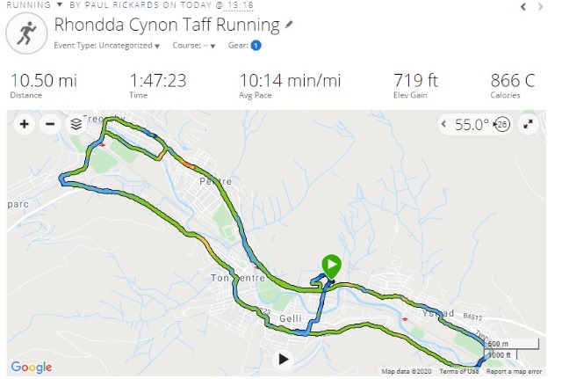Click the wind speed circle indicator
The width and height of the screenshot is (562, 379).
coord(502,125)
